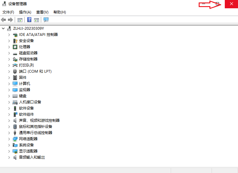Expand the 音频输入和输出 chevron

[9, 157]
